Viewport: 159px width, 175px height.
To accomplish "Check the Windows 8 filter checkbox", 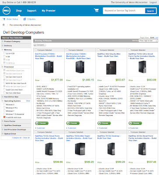I will (4, 105).
